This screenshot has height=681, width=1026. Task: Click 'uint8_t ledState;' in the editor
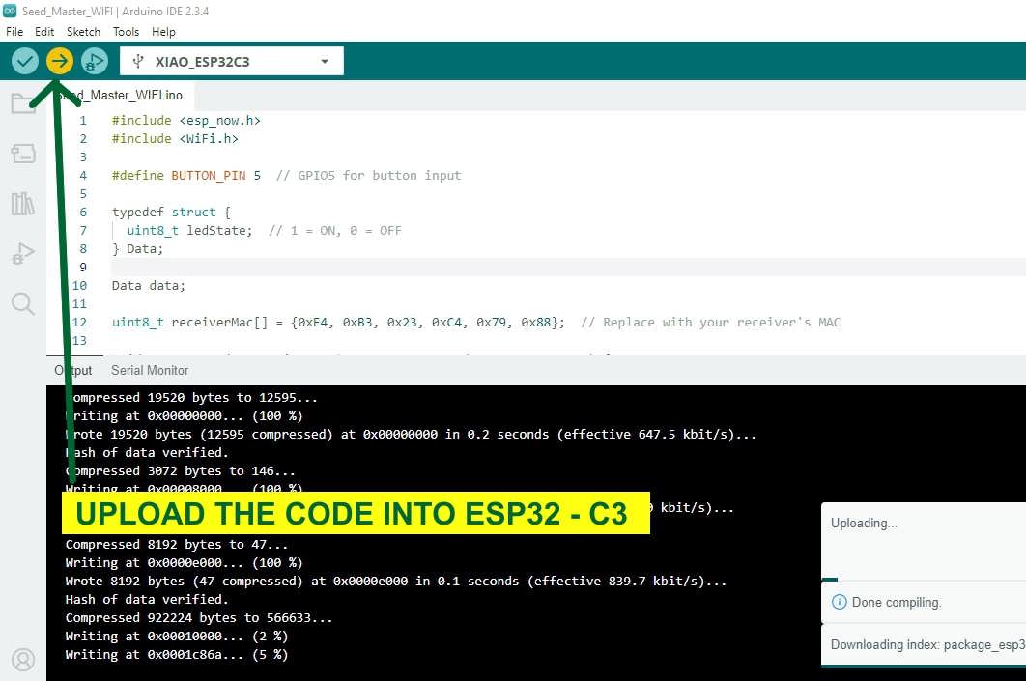[x=189, y=230]
